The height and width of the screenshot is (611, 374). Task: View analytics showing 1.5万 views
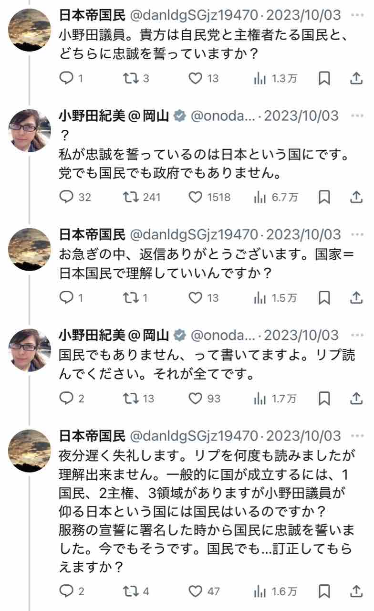point(275,298)
